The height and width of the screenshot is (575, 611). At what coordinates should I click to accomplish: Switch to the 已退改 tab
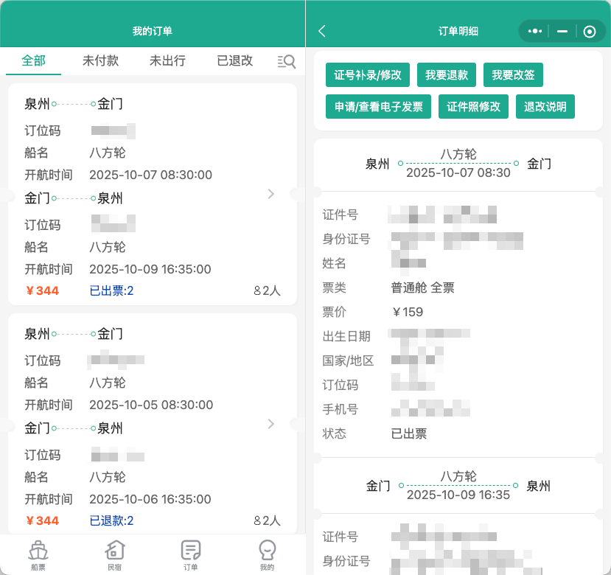pos(235,61)
